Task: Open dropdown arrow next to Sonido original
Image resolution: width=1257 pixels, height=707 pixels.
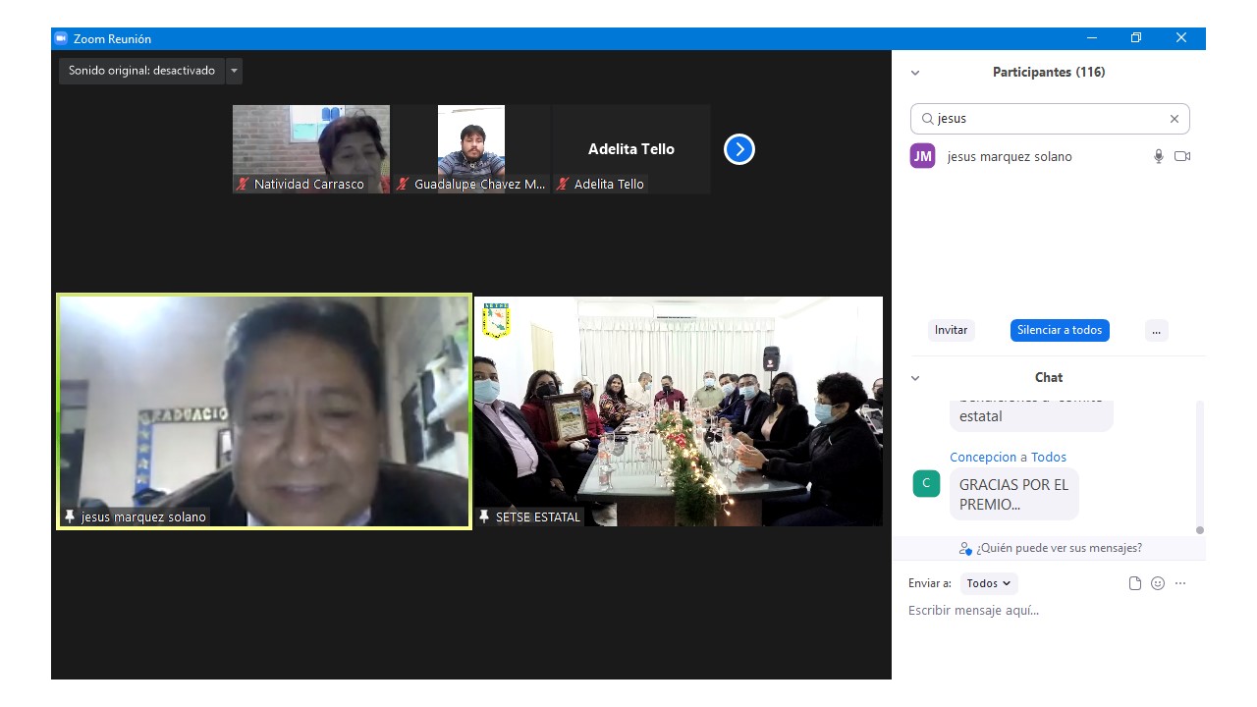Action: pos(234,71)
